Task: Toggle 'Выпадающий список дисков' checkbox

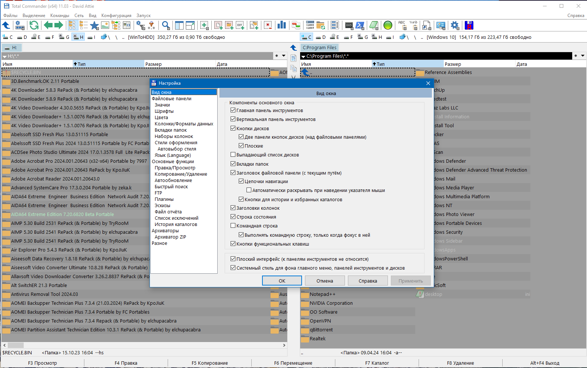Action: click(233, 155)
